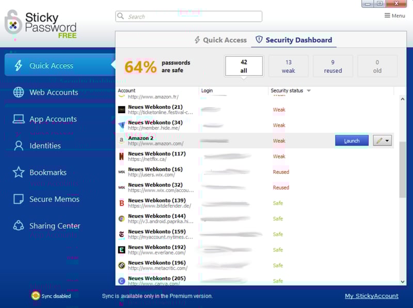Click the Everlane icon for Neues Webkonto (192)
The image size is (413, 308).
pyautogui.click(x=121, y=250)
